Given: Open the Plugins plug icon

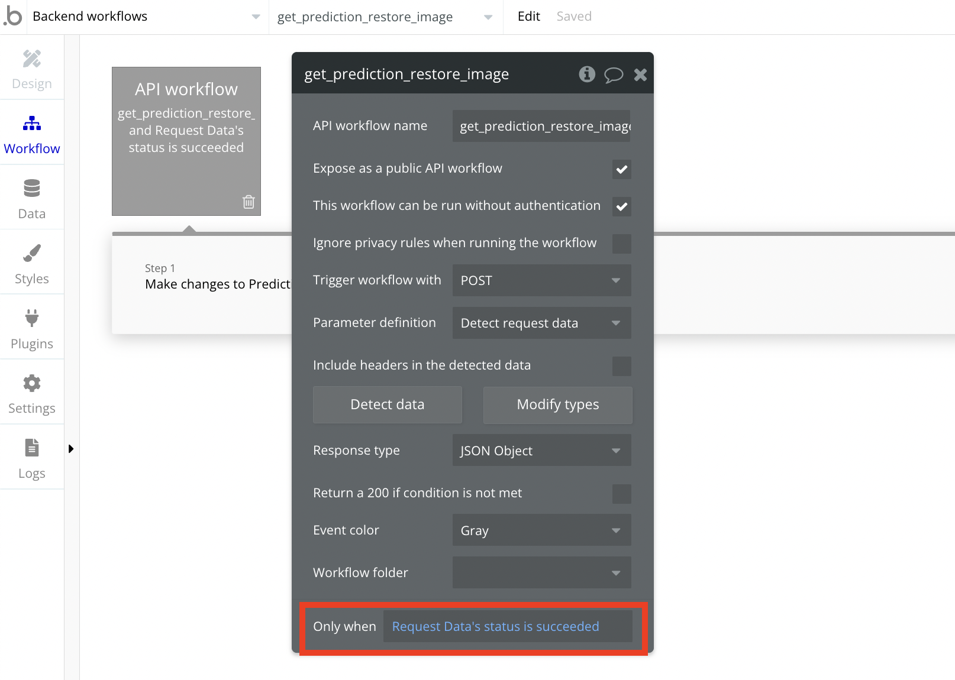Looking at the screenshot, I should (x=32, y=318).
